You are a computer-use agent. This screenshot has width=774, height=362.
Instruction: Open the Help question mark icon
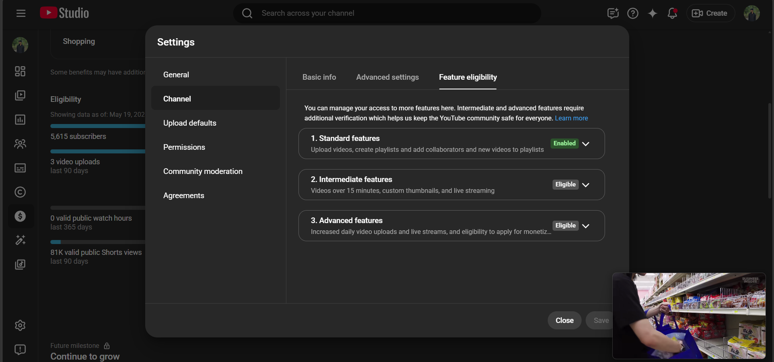(633, 13)
